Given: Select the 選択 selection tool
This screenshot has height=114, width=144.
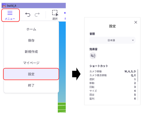Looking at the screenshot, I should tap(55, 15).
